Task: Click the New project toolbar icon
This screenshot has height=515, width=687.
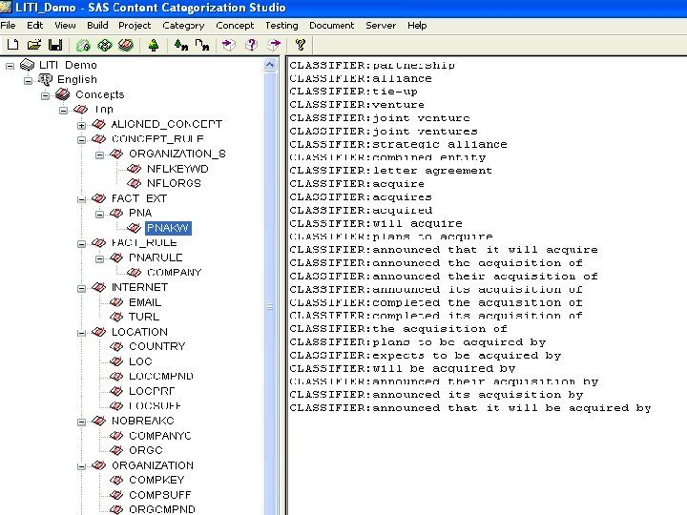Action: 12,45
